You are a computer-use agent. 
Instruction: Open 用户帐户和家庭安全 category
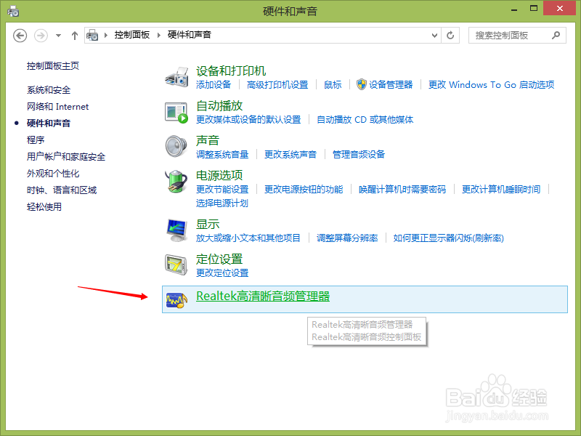click(66, 156)
